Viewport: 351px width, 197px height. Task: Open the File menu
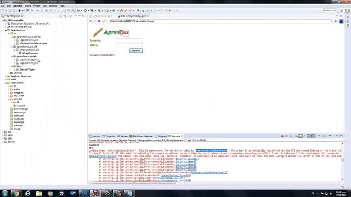pos(3,6)
